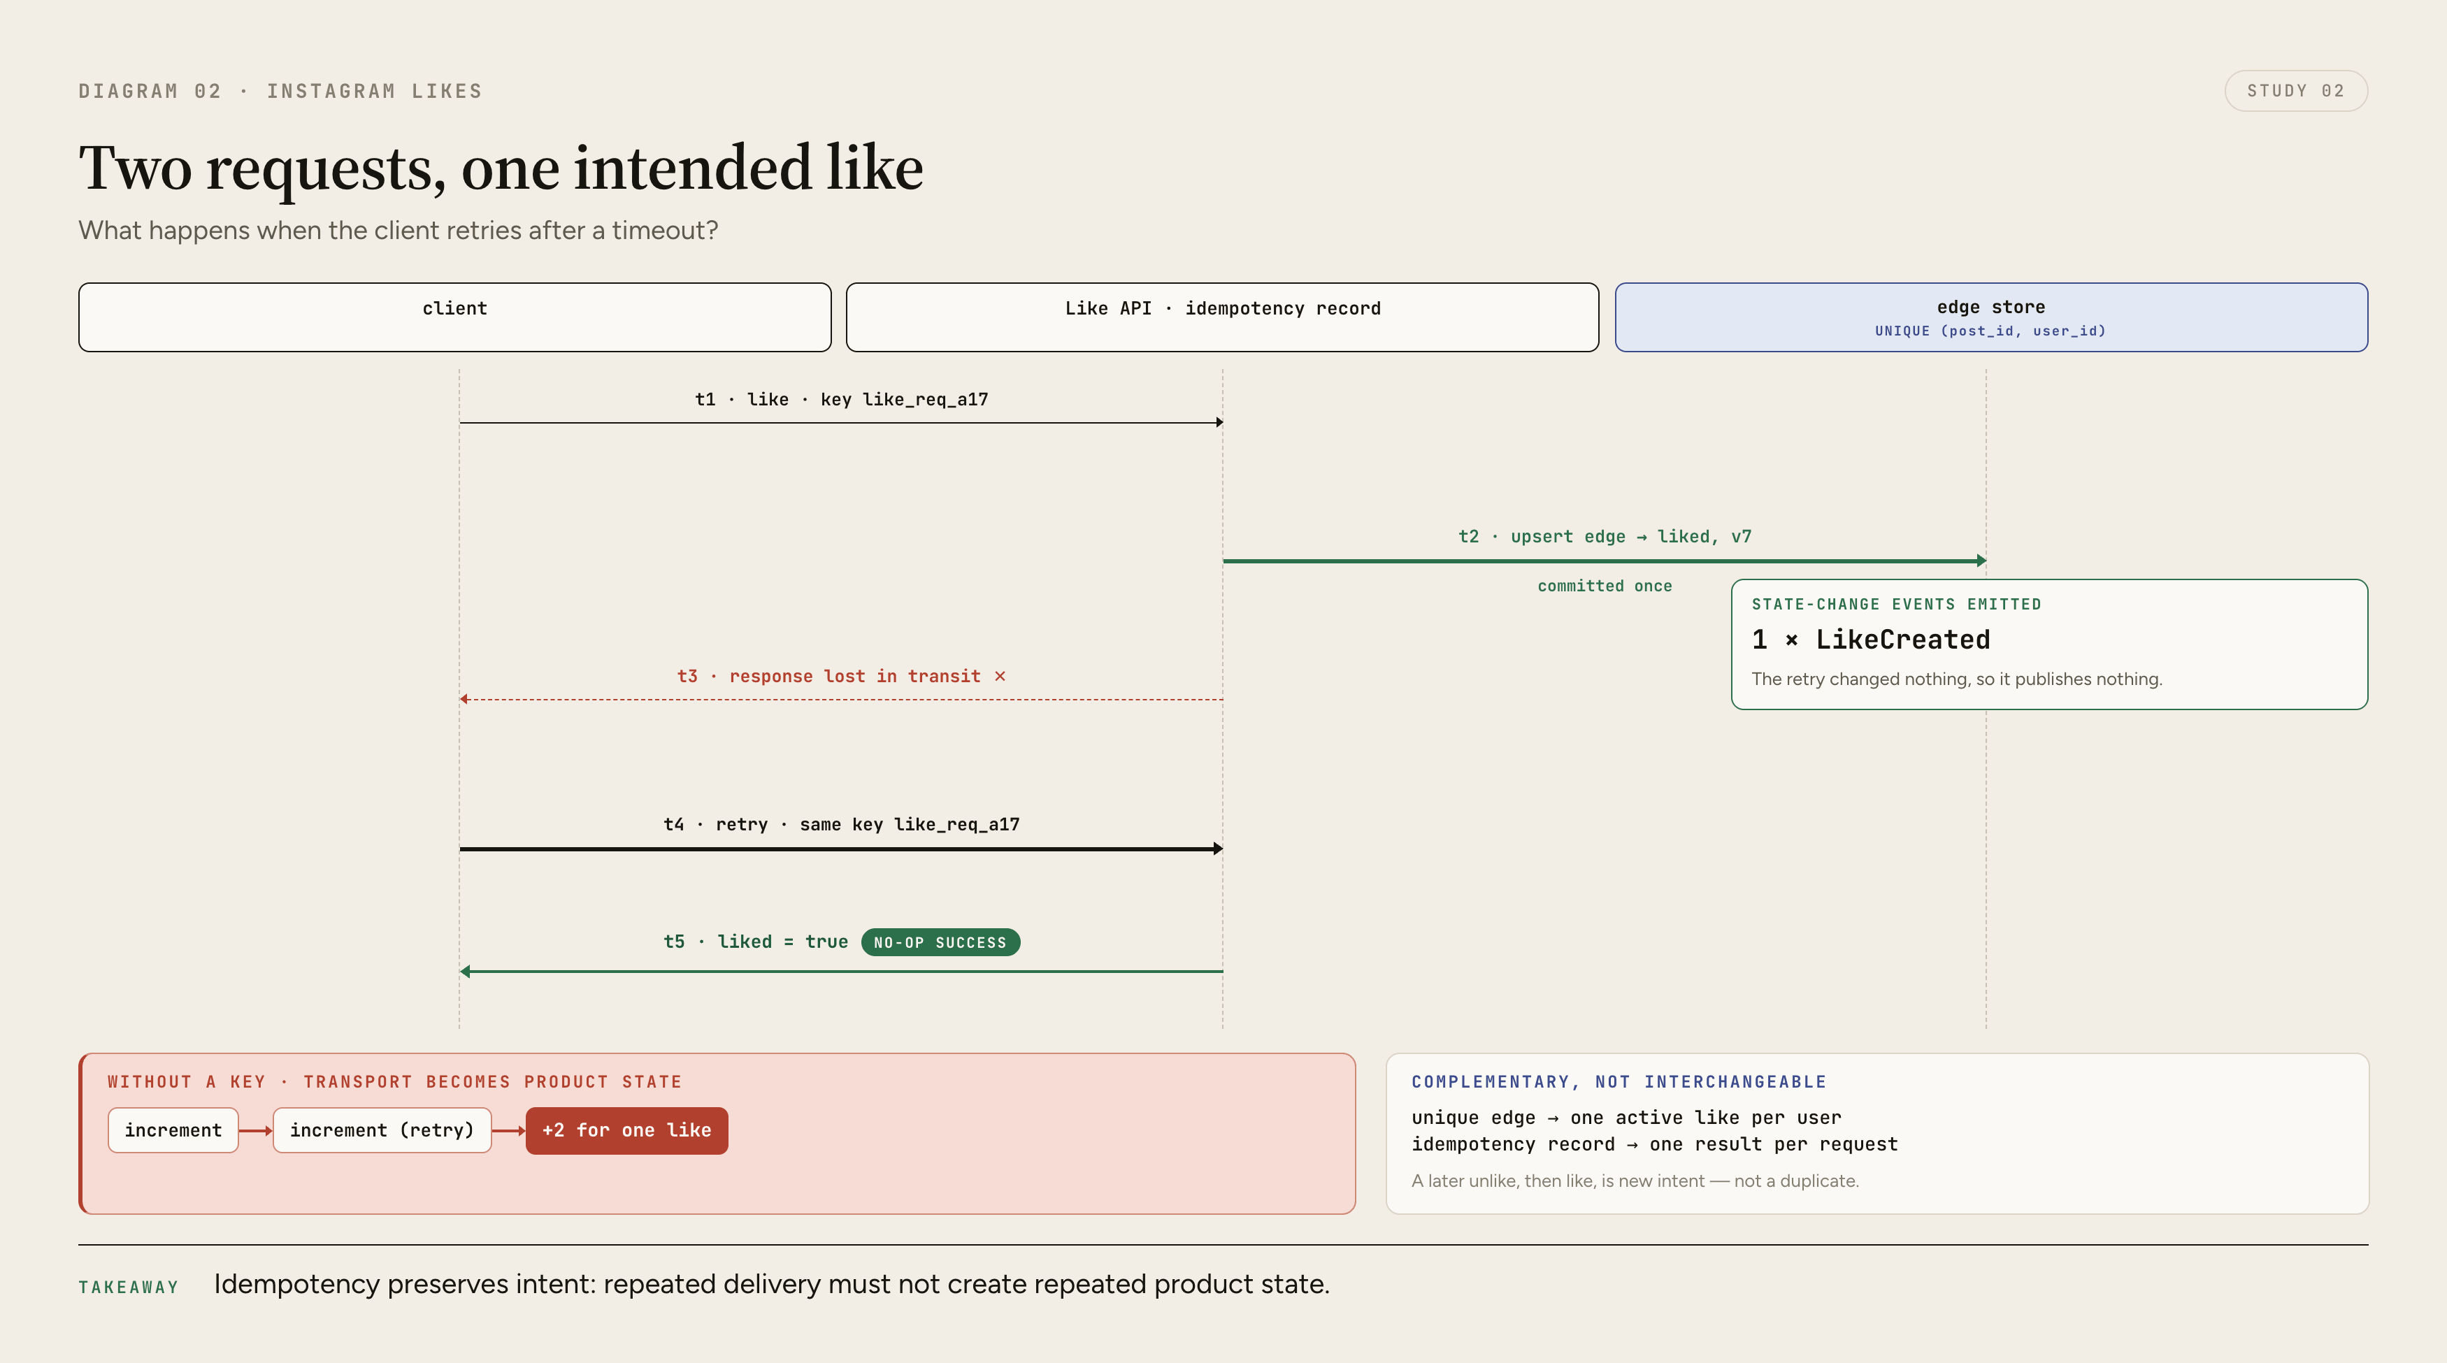Viewport: 2447px width, 1363px height.
Task: Click the arrowhead of the t1 like arrow
Action: [1219, 423]
